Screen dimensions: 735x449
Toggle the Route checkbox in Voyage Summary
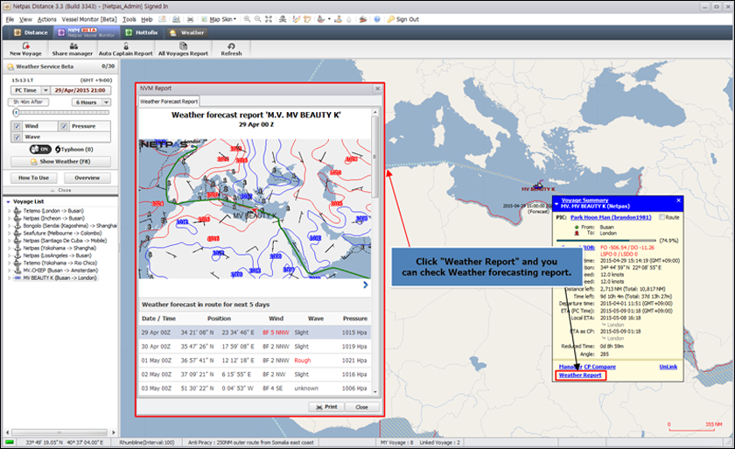661,217
